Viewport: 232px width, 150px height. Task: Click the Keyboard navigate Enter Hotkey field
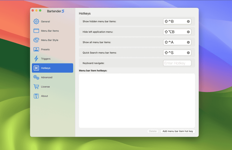[177, 63]
